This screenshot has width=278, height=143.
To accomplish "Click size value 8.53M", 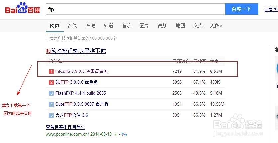I will 216,71.
